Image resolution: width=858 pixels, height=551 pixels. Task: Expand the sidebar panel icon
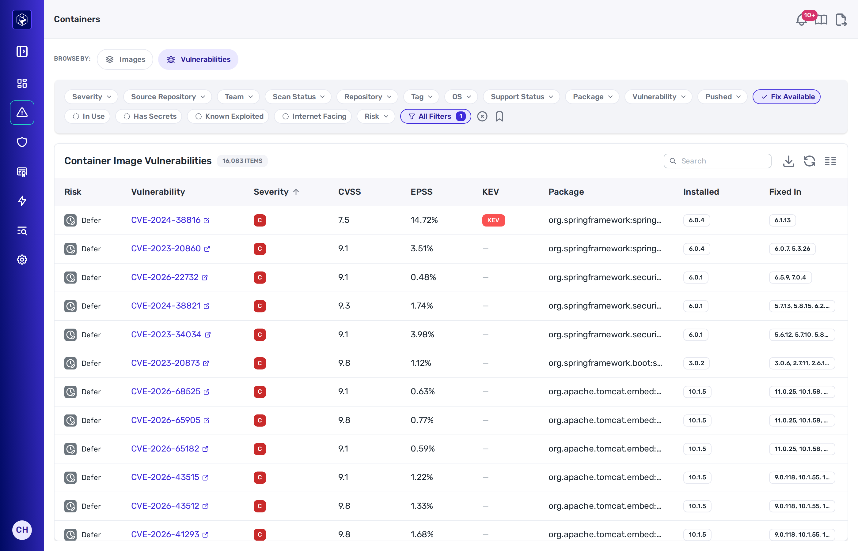coord(22,51)
